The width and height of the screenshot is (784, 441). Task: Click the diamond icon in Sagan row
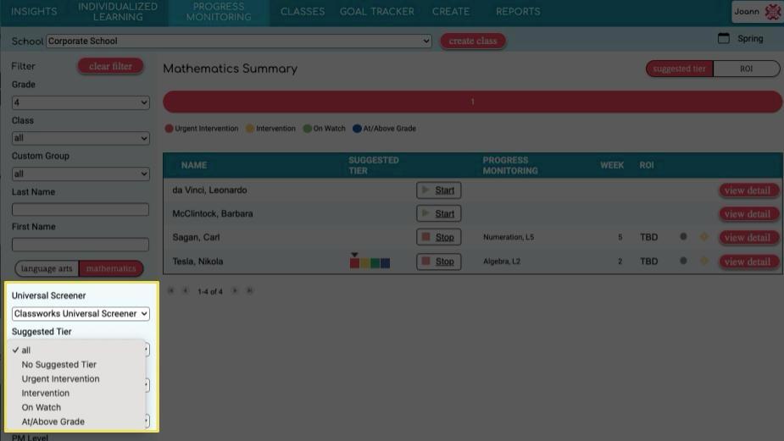point(704,237)
